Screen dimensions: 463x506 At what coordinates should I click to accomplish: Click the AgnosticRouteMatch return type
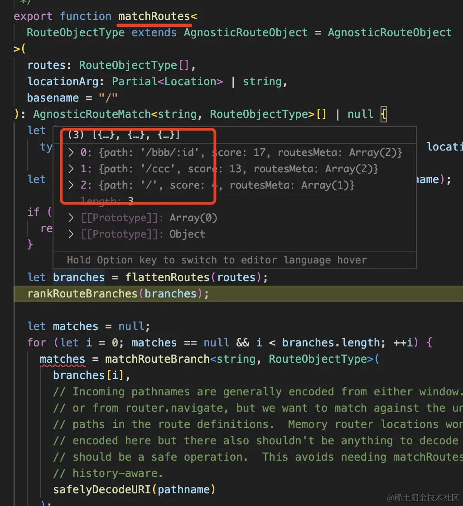tap(92, 114)
